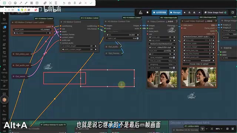This screenshot has width=237, height=133.
Task: Select the rectangle annotation tool
Action: point(4,3)
